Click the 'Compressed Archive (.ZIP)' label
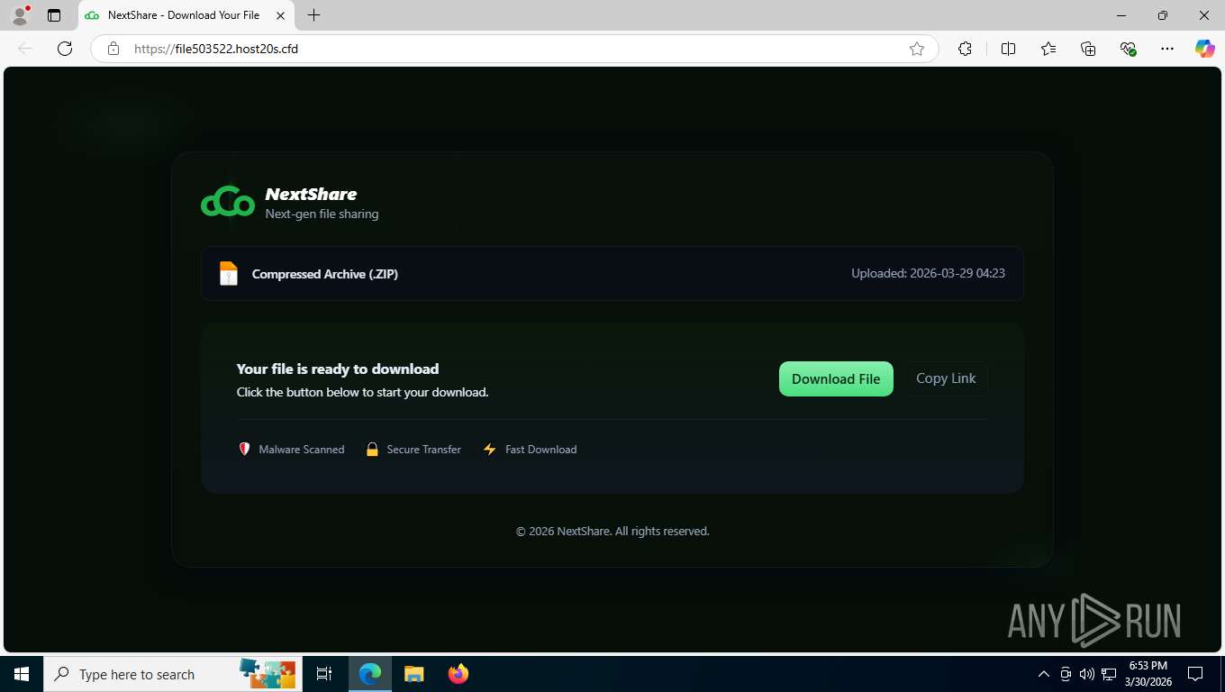1225x692 pixels. tap(325, 274)
